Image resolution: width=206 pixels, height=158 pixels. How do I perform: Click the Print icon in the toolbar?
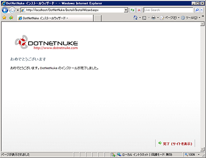coord(153,18)
